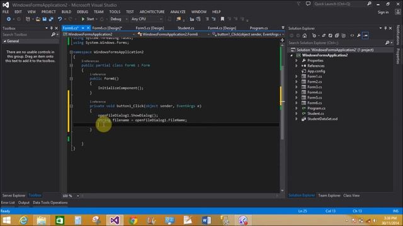Screen dimensions: 403x226
Task: Open the Error List panel tab
Action: [8, 203]
